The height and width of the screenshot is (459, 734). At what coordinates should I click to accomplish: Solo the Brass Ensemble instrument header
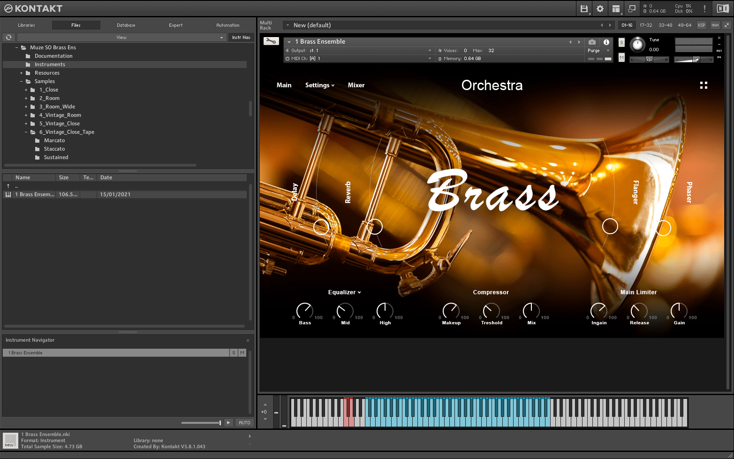(x=621, y=43)
